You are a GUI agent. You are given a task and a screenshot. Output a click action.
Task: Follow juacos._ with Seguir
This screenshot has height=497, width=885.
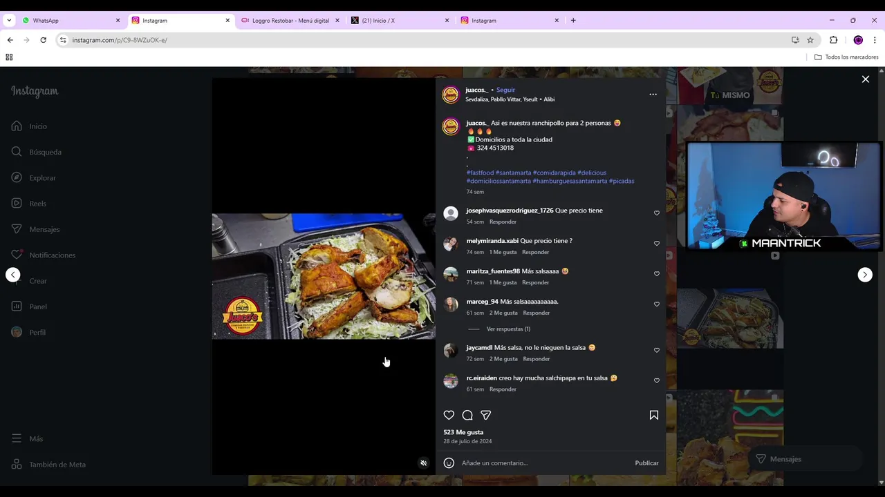505,90
